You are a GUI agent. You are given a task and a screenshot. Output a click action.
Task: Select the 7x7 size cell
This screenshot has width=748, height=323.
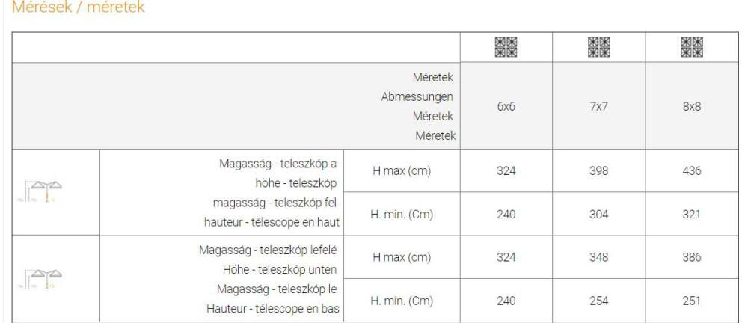(x=598, y=106)
